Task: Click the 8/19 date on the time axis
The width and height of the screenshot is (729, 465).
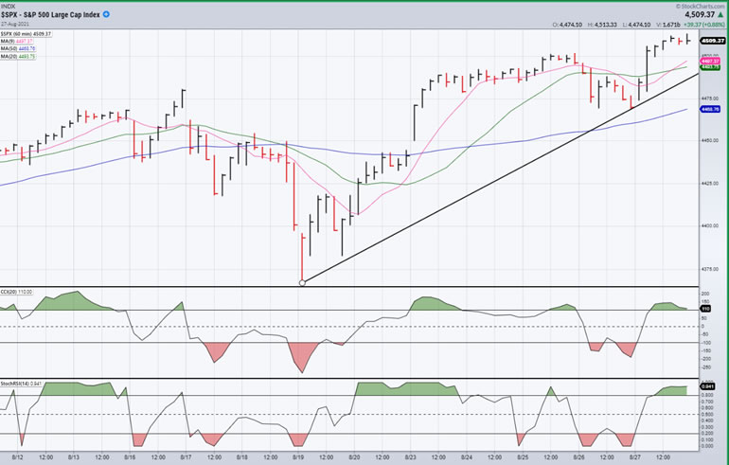Action: pos(298,457)
